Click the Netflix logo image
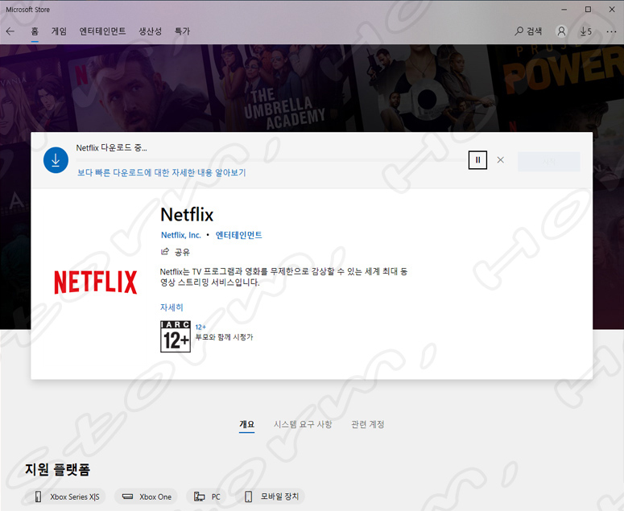The width and height of the screenshot is (624, 511). (96, 282)
